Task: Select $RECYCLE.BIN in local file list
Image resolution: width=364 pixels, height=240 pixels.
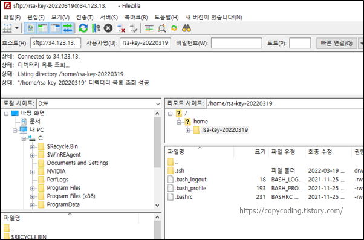Action: pos(29,237)
